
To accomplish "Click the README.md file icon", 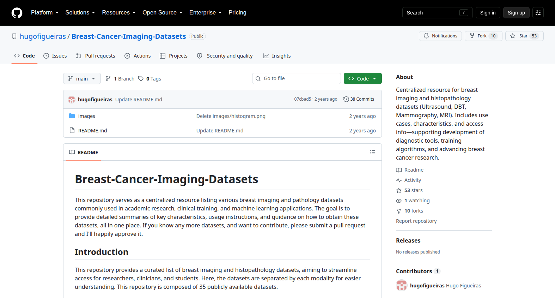I will click(x=72, y=130).
